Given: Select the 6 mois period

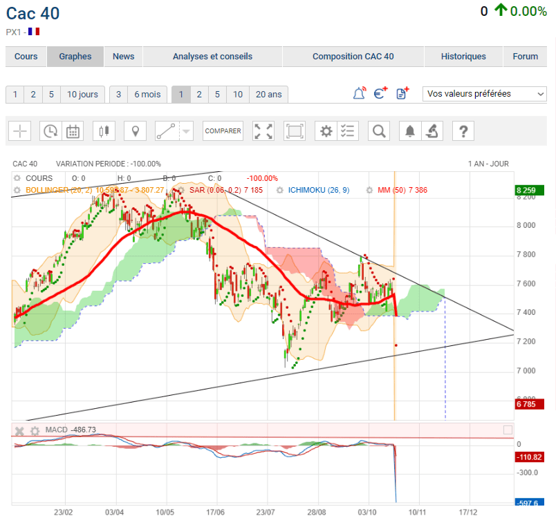Looking at the screenshot, I should [147, 95].
